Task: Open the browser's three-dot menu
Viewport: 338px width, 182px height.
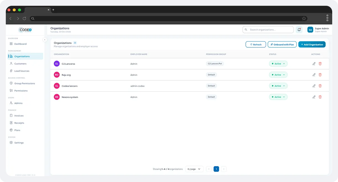Action: 327,18
